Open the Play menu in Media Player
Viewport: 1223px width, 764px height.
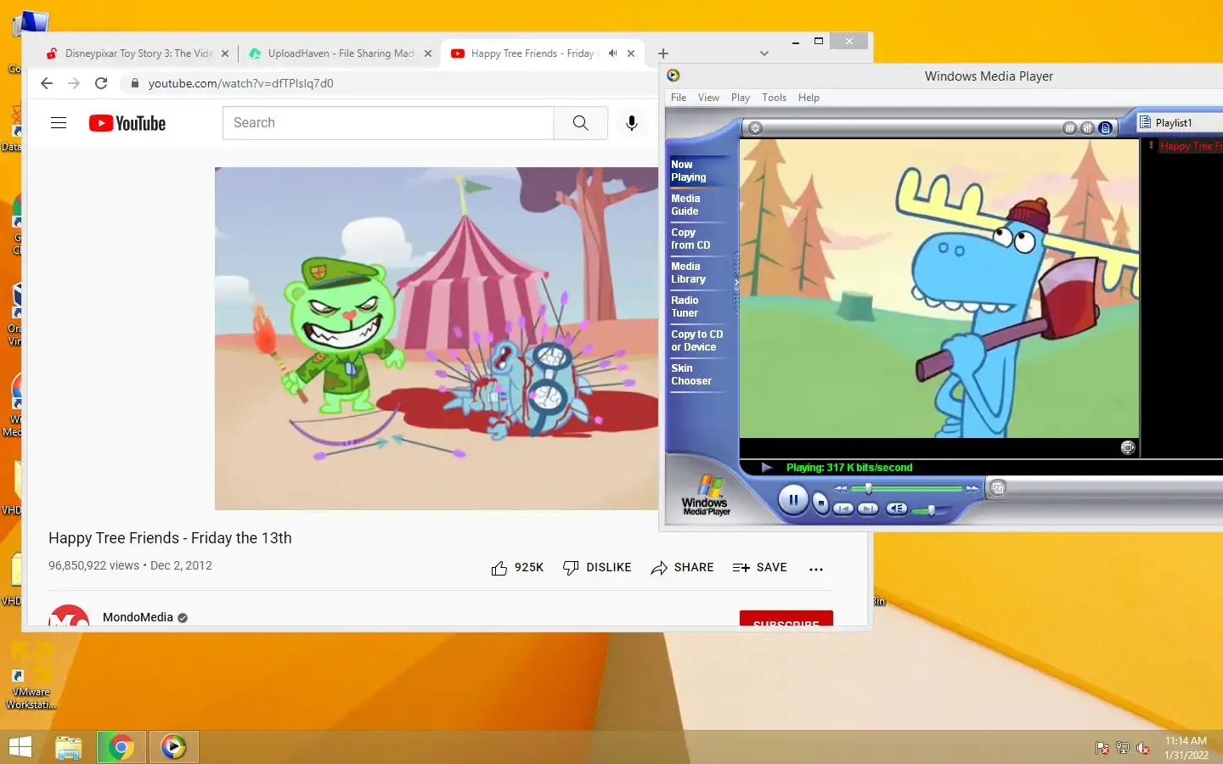[741, 98]
